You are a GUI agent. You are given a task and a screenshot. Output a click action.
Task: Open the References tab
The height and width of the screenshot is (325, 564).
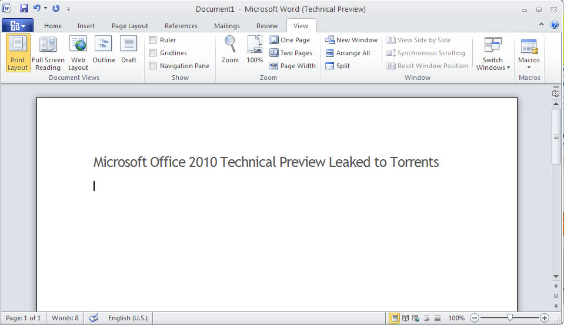(x=181, y=26)
